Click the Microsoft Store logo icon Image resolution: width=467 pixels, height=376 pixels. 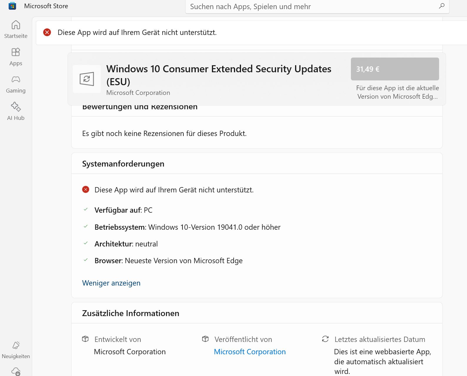[12, 6]
